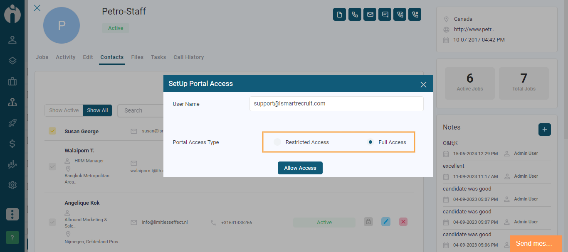The width and height of the screenshot is (568, 252).
Task: Open the http://www.petr.. website link
Action: 474,29
